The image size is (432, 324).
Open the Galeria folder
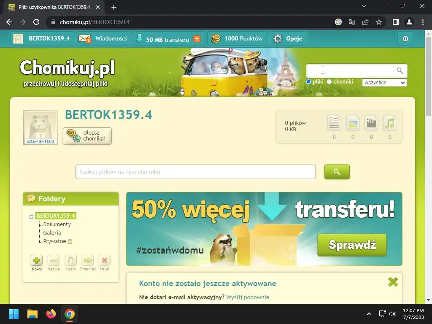(x=52, y=232)
